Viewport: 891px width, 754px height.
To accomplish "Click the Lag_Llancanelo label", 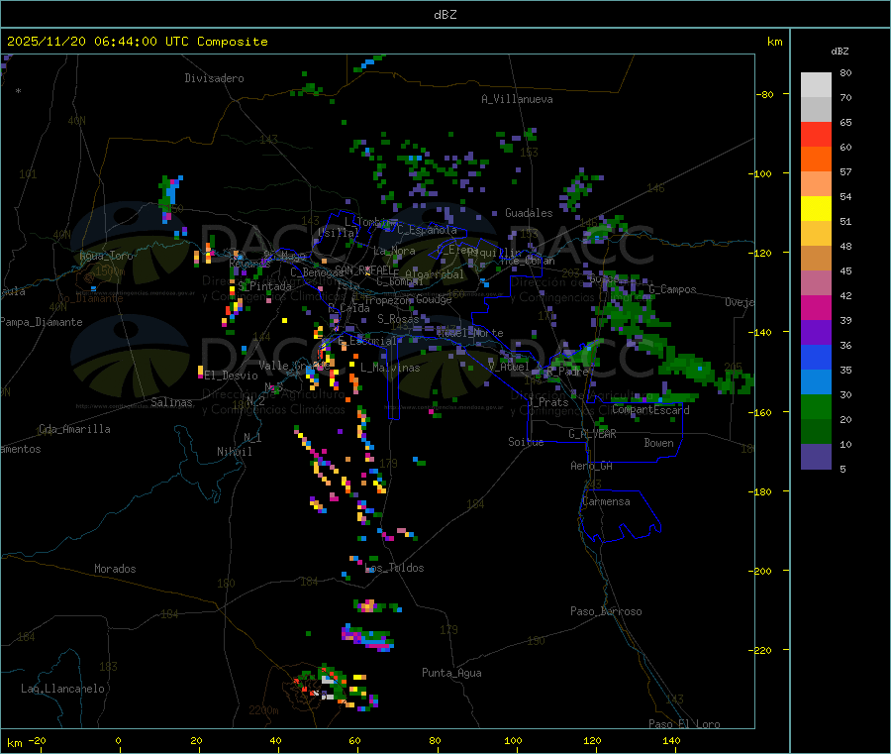I will pos(62,688).
